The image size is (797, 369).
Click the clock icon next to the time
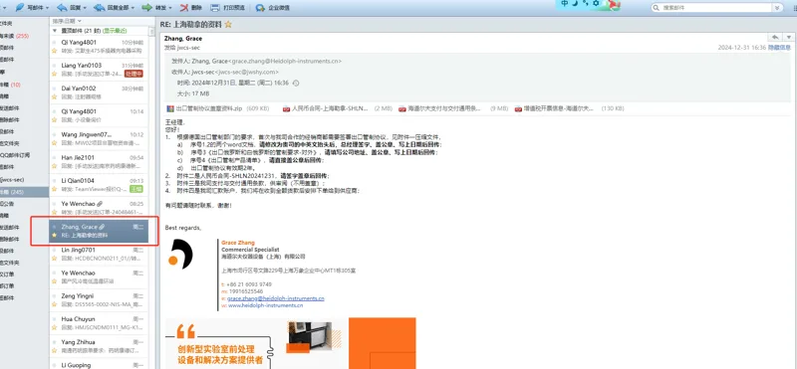(296, 83)
